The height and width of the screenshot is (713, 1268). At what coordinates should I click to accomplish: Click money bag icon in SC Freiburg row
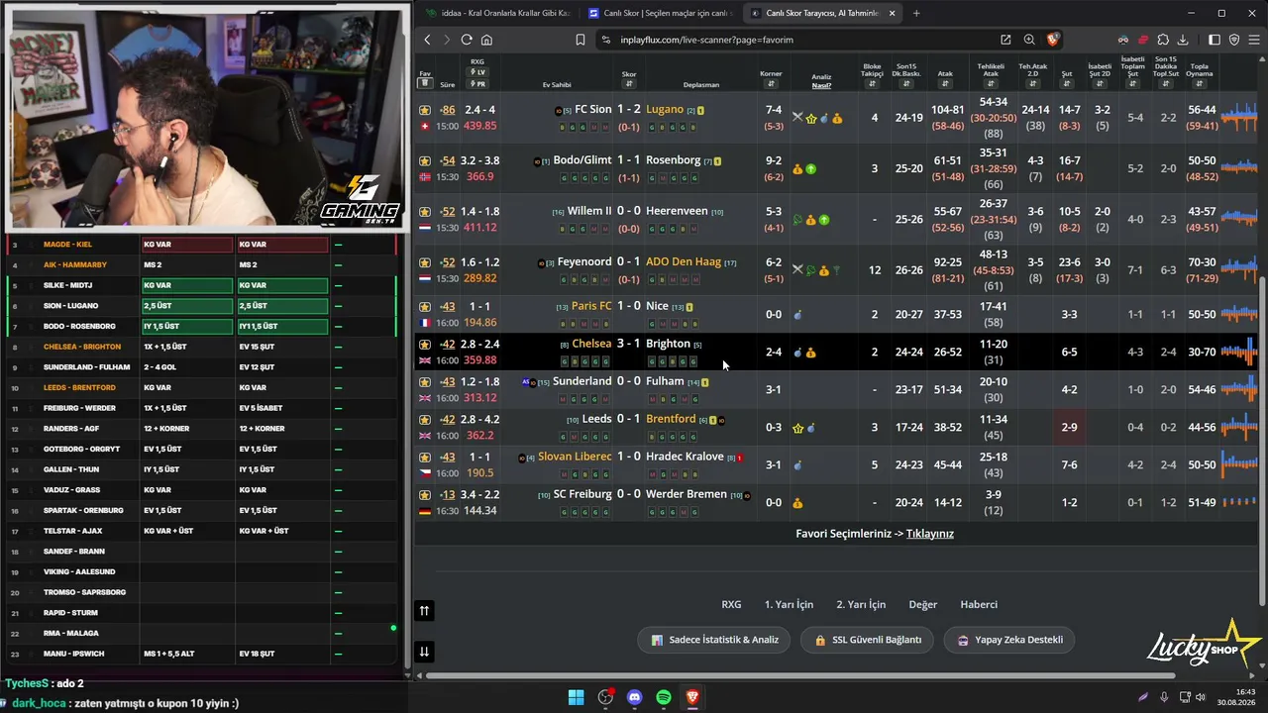coord(797,503)
